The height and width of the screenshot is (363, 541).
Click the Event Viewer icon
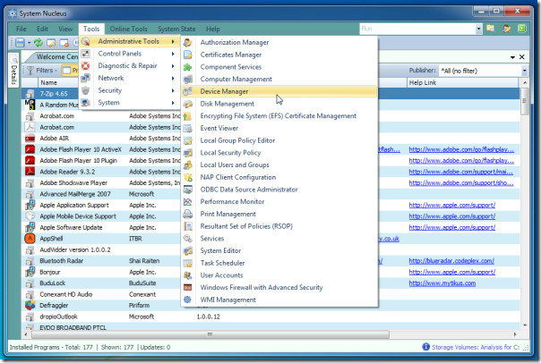click(188, 128)
